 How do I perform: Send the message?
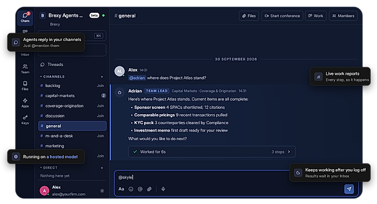(x=349, y=189)
